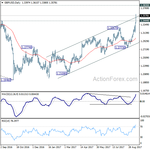Click the 1.33490 price axis value
This screenshot has height=150, width=150.
(x=145, y=25)
